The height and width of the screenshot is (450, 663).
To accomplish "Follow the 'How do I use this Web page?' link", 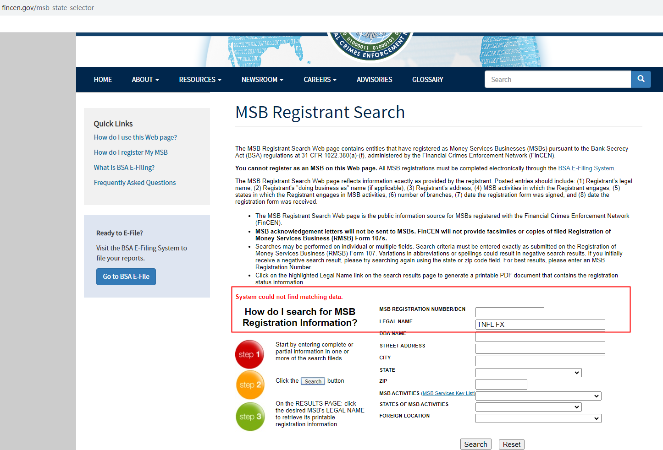I will 135,137.
